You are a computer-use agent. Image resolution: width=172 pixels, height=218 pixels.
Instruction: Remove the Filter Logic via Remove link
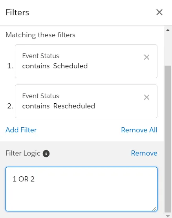pos(144,153)
